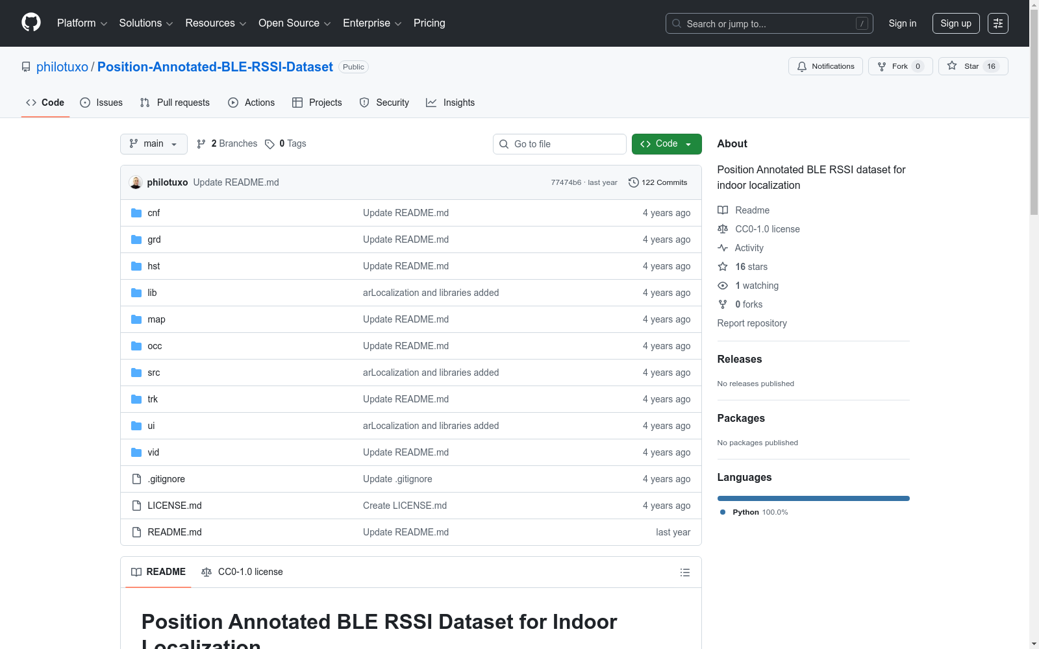Viewport: 1039px width, 649px height.
Task: Click the Sign up button
Action: coord(956,23)
